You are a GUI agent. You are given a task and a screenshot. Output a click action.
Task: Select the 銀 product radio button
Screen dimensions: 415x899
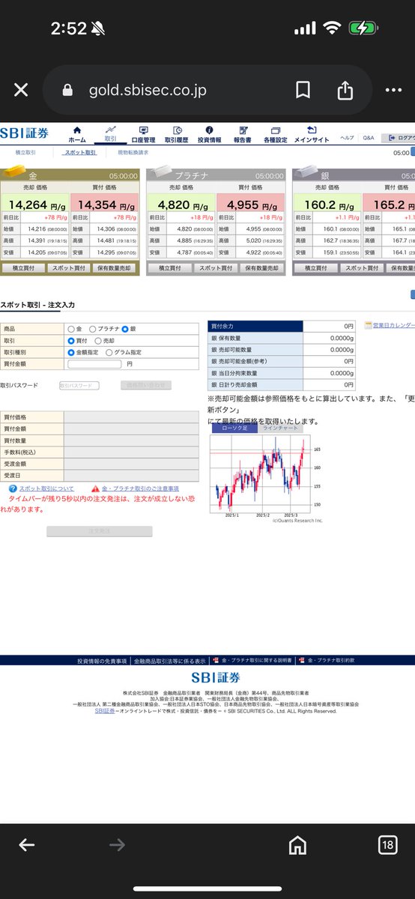click(x=125, y=328)
